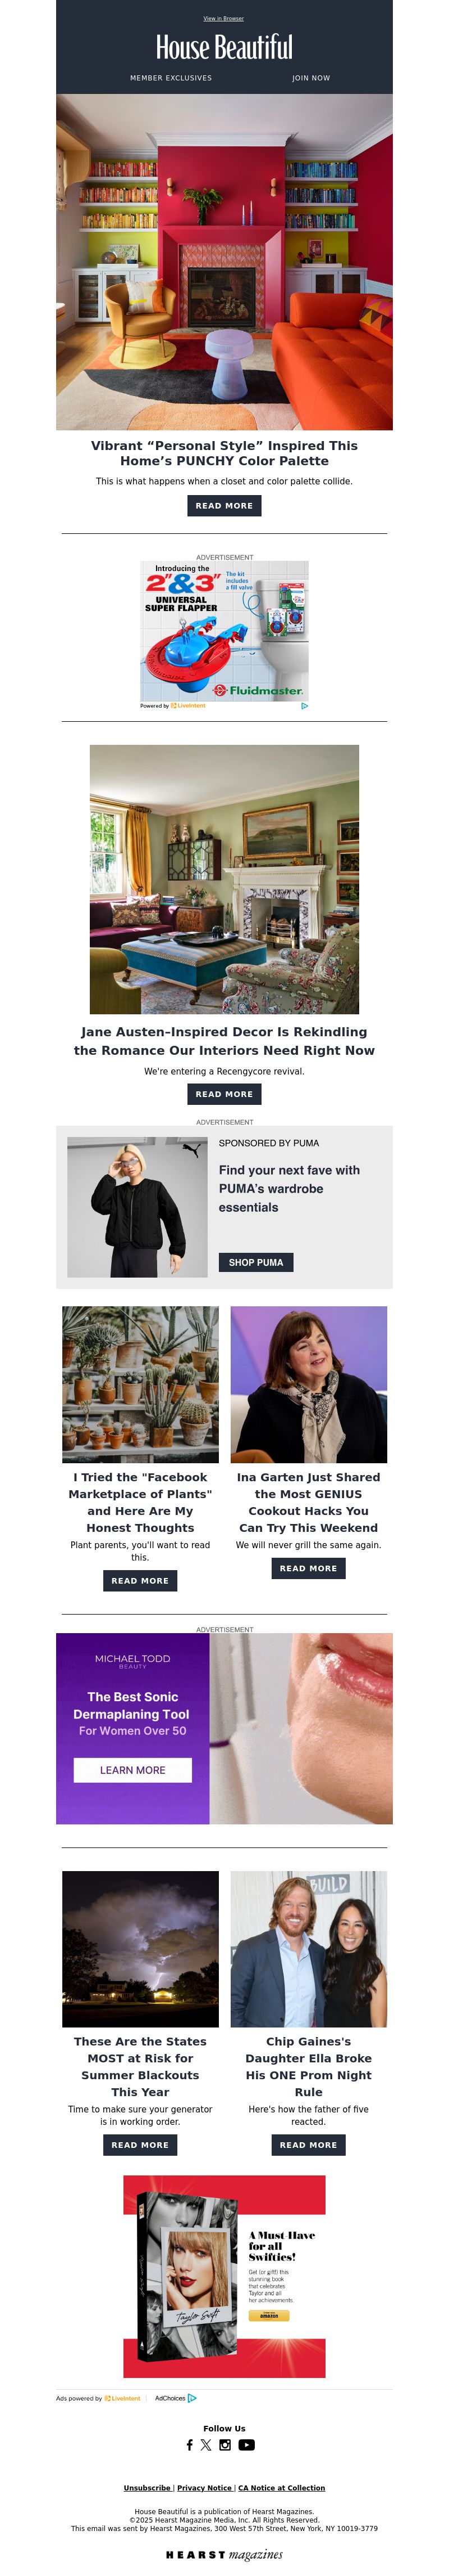This screenshot has width=449, height=2576.
Task: Open the Member Exclusives menu link
Action: (x=171, y=78)
